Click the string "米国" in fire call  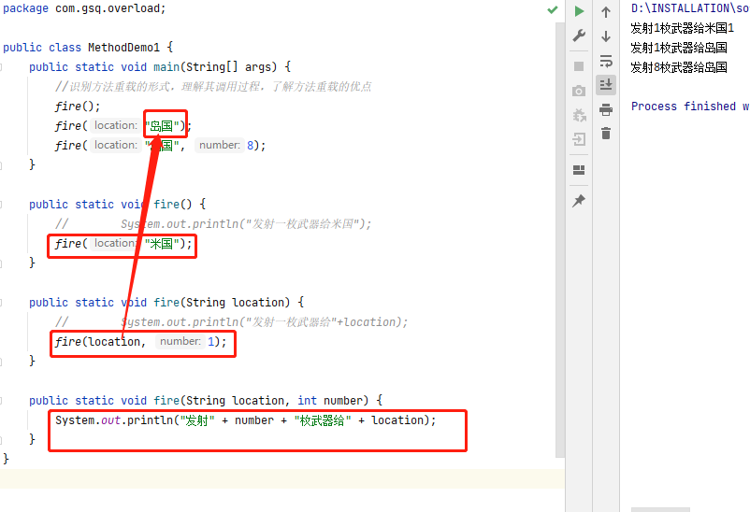coord(162,243)
